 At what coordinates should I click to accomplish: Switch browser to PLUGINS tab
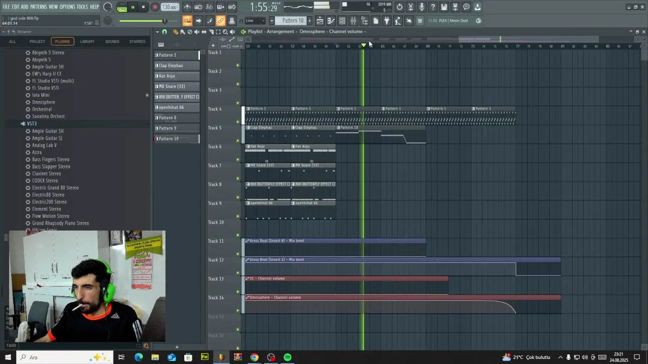point(62,41)
